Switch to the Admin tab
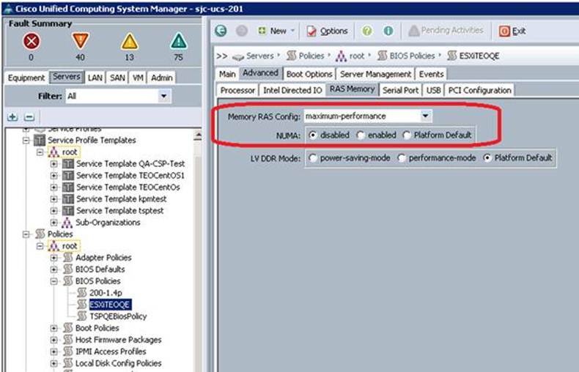Image resolution: width=579 pixels, height=372 pixels. pos(162,78)
